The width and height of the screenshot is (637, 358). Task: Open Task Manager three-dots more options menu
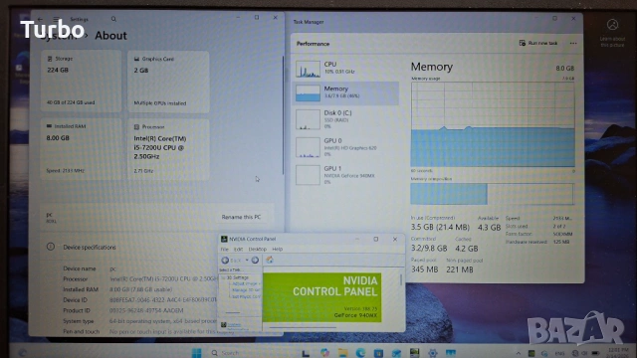pos(573,43)
